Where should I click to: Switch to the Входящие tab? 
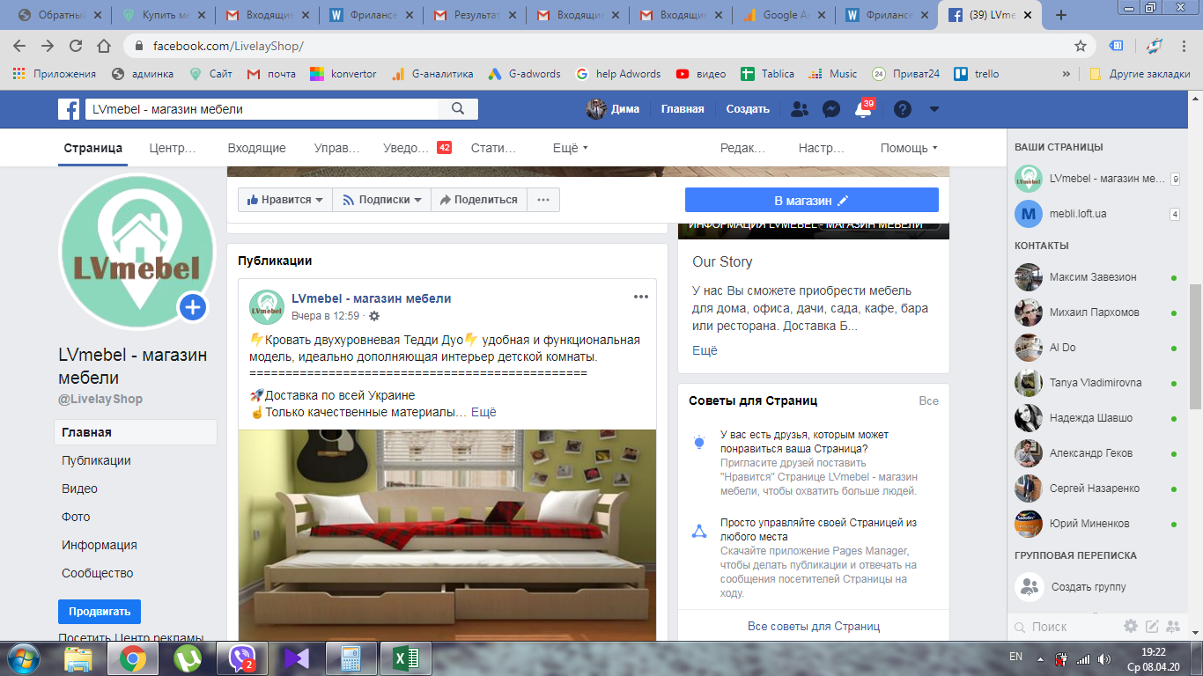click(x=256, y=148)
